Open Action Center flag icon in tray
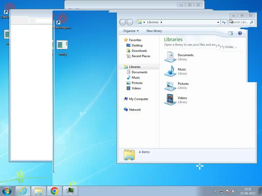 click(x=227, y=191)
